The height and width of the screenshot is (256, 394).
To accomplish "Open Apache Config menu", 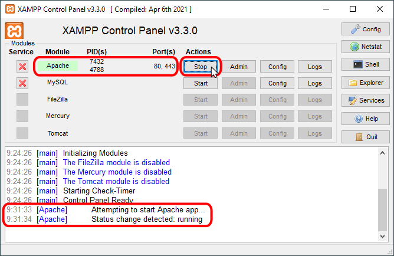I will [277, 67].
